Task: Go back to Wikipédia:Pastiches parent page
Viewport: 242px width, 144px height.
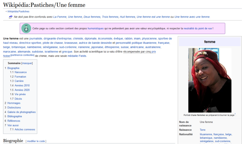Action: 18,11
